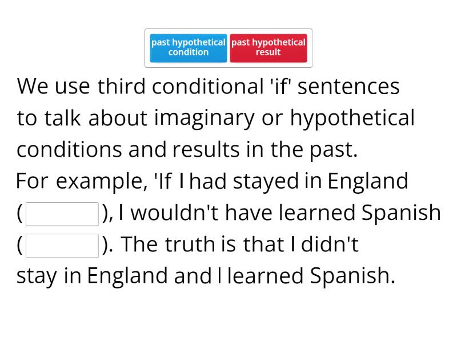Click 'hypothetical' in the paragraph's second line
This screenshot has width=457, height=342.
[352, 118]
